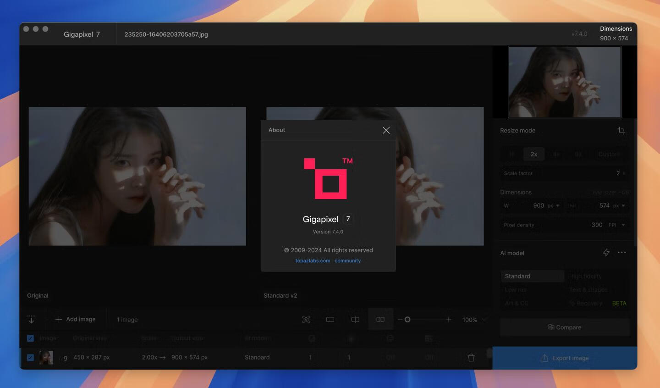Image resolution: width=660 pixels, height=388 pixels.
Task: Click the crop icon beside Resize mode
Action: click(x=621, y=131)
